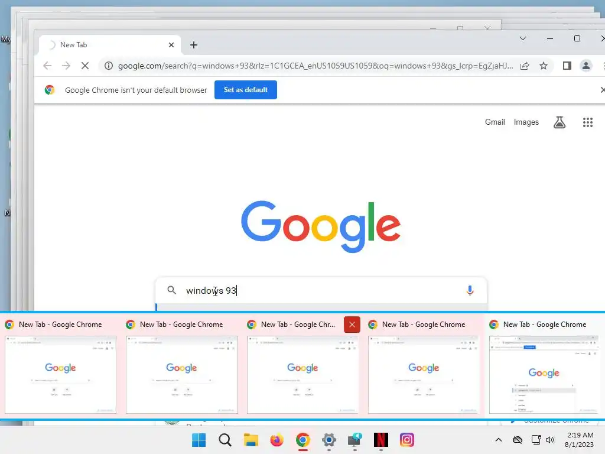Select the fourth Chrome window preview thumbnail

[424, 374]
